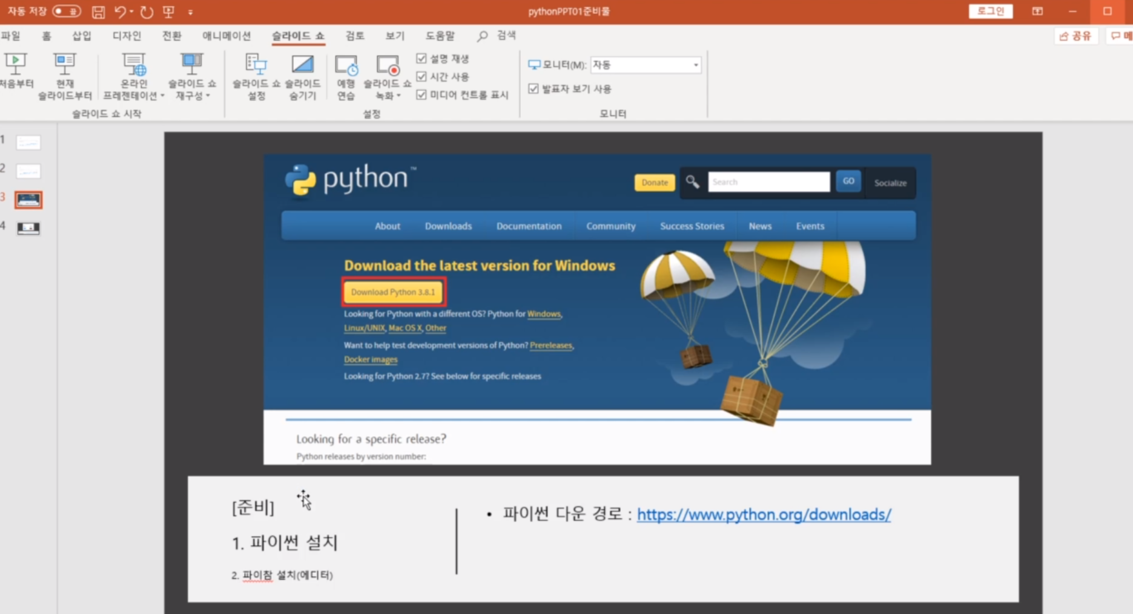Start slideshow from beginning icon

point(15,63)
